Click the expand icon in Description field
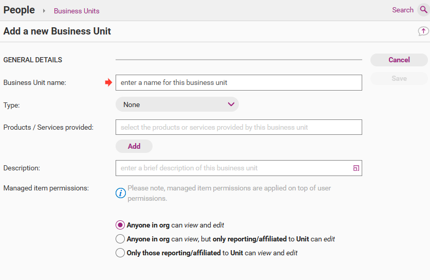This screenshot has height=280, width=430. 356,168
